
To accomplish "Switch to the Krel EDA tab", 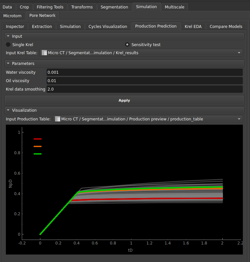I will click(x=193, y=27).
